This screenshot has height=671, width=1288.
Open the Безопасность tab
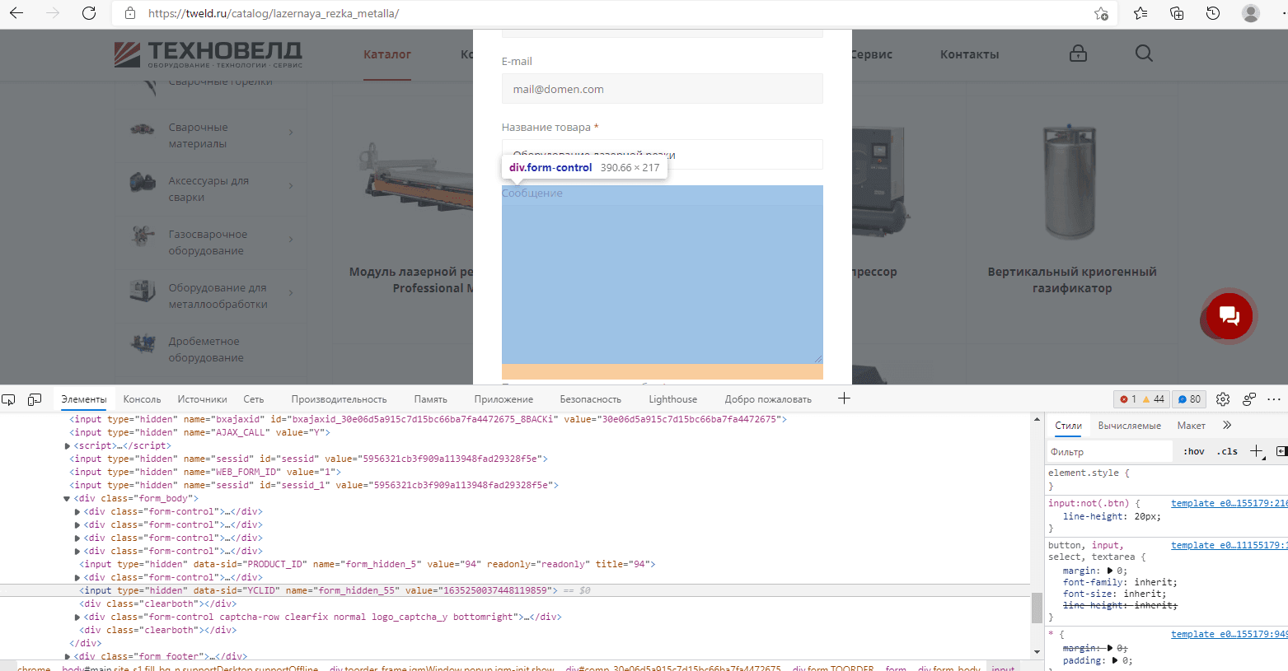(x=591, y=399)
